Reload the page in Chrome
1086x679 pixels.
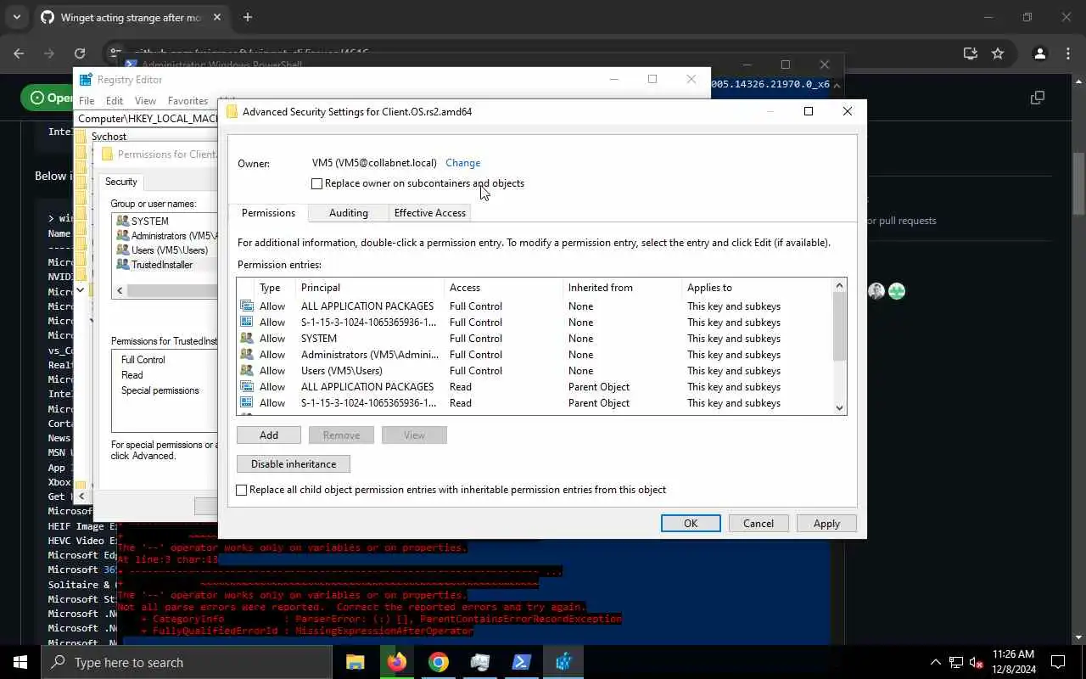[x=80, y=53]
